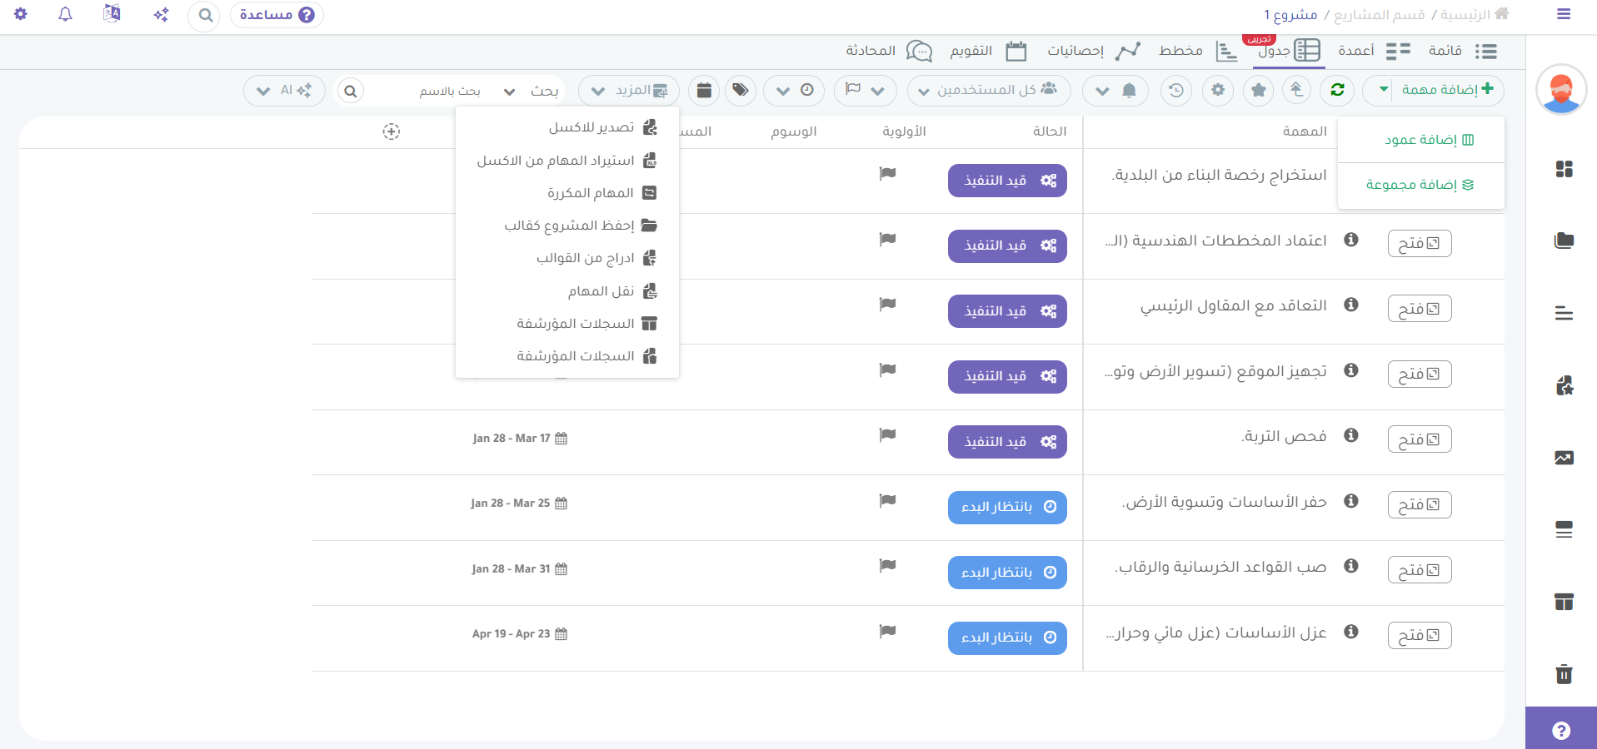This screenshot has width=1597, height=749.
Task: Choose نقل المهام in the dropdown menu
Action: click(x=601, y=291)
